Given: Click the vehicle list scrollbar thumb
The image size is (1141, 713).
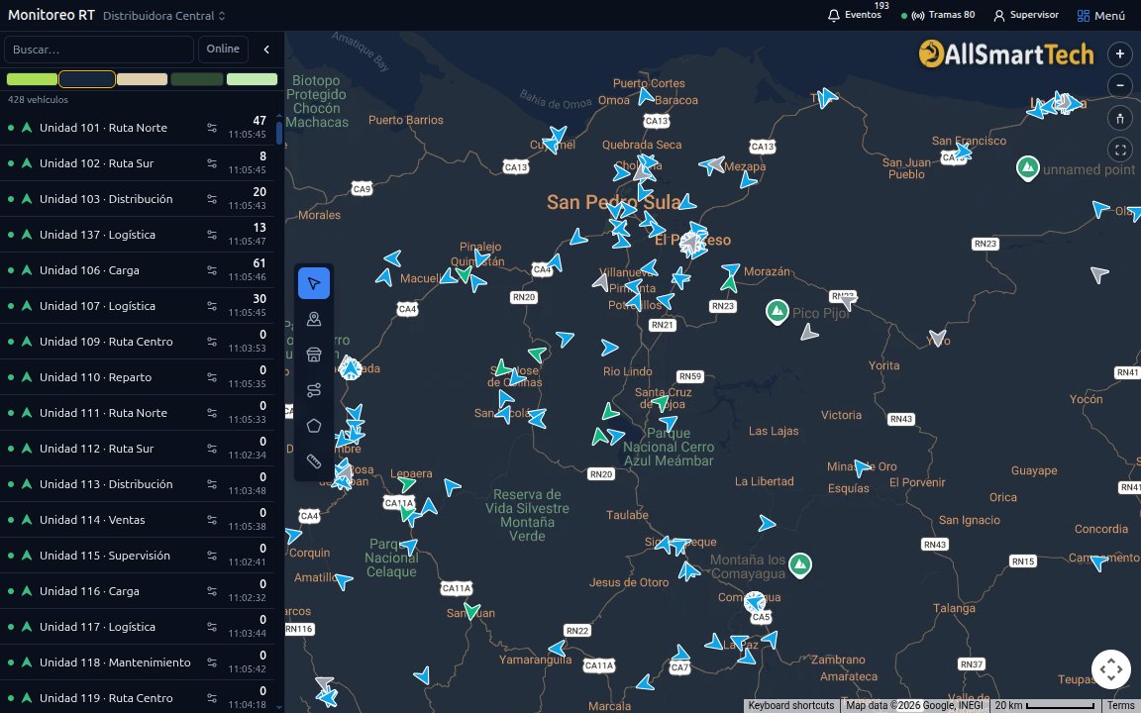Looking at the screenshot, I should coord(279,133).
